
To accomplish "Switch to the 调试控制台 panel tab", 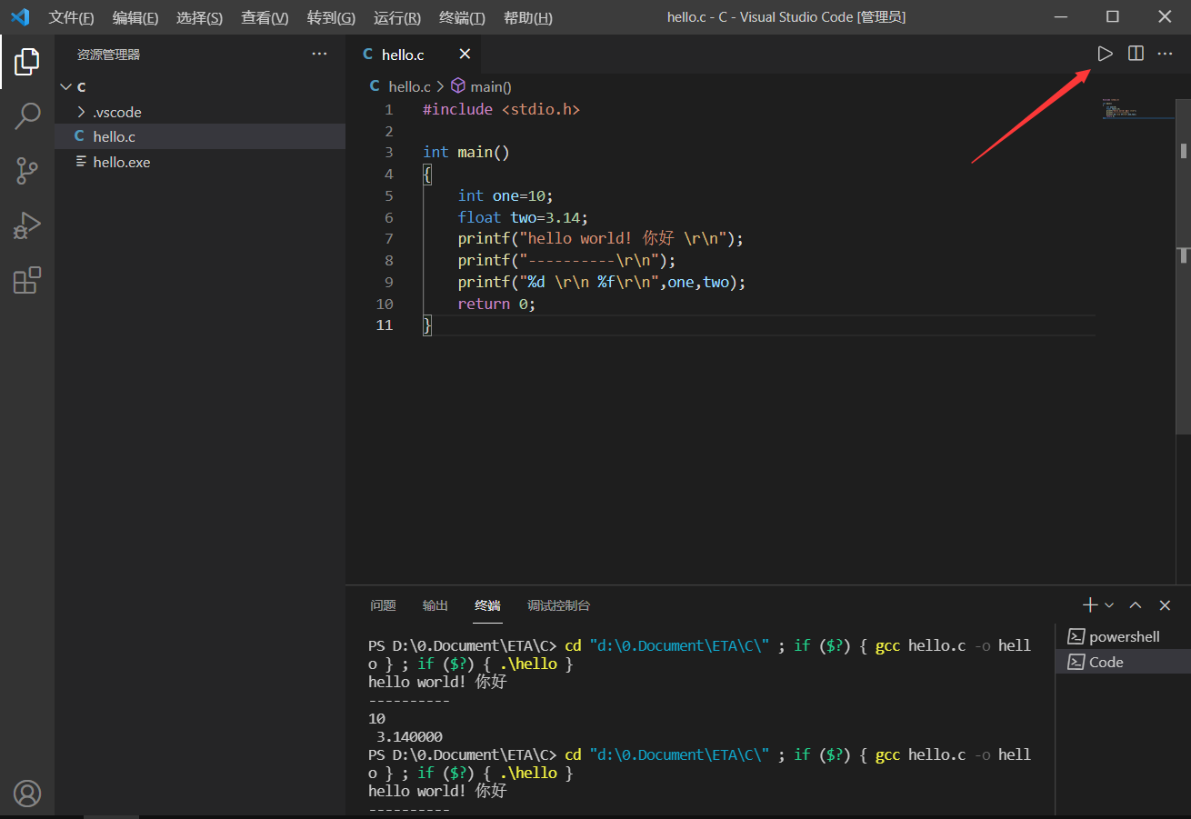I will [x=558, y=605].
